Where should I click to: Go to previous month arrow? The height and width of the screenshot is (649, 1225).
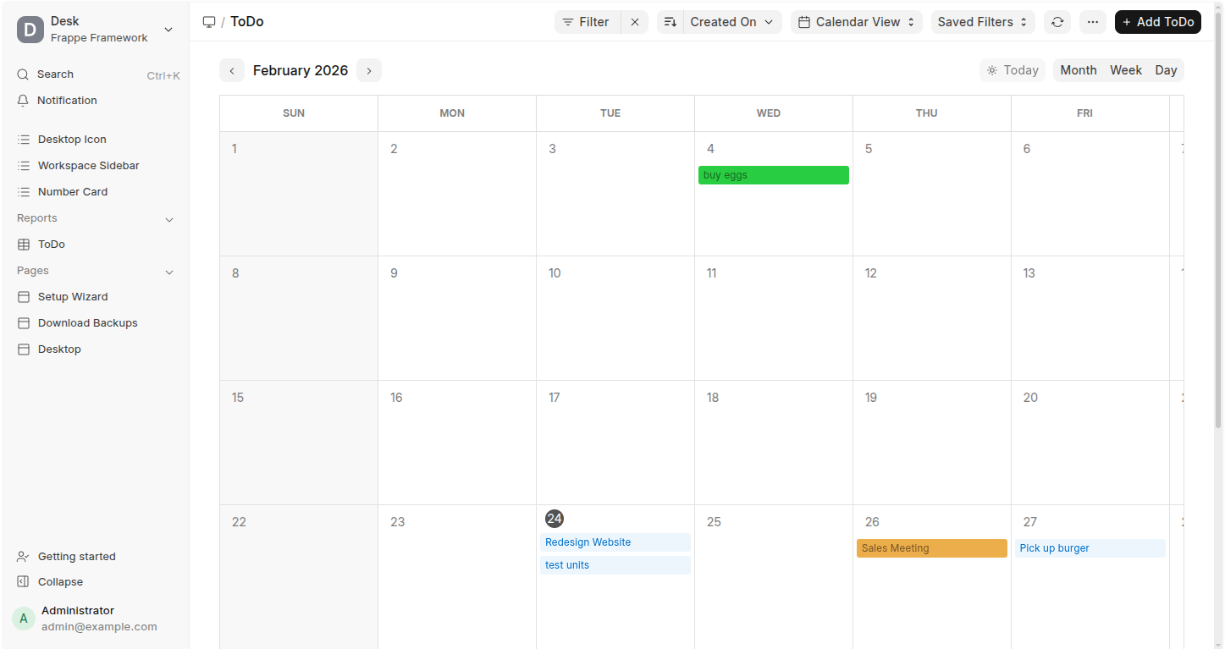click(232, 71)
